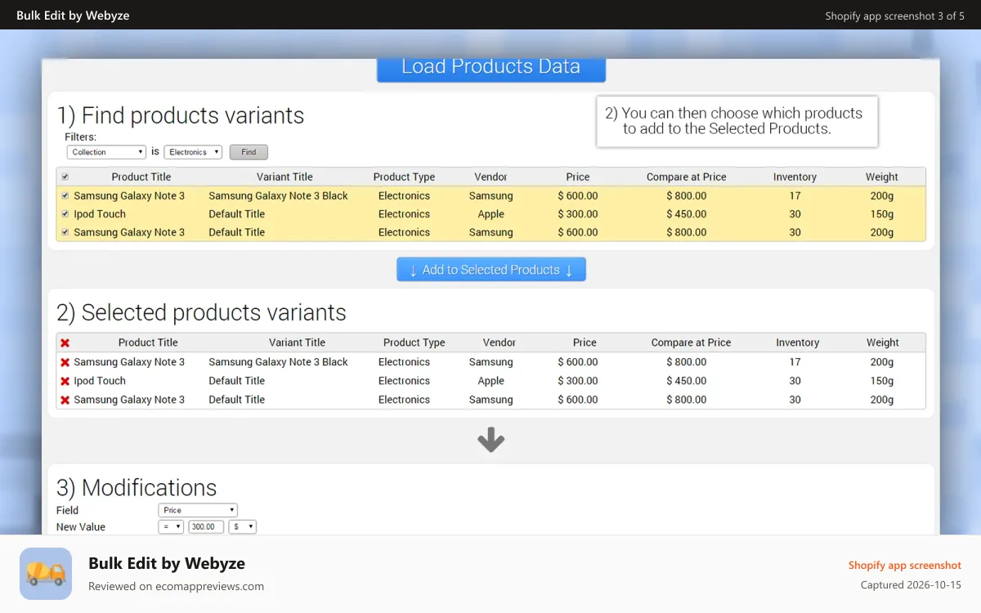Viewport: 981px width, 613px height.
Task: Click Samsung Galaxy Note 3 Black variant in selected table
Action: [x=278, y=362]
